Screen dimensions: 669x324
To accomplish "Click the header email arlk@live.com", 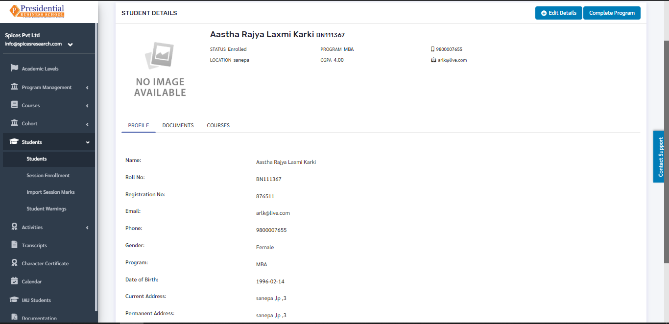I will 453,60.
